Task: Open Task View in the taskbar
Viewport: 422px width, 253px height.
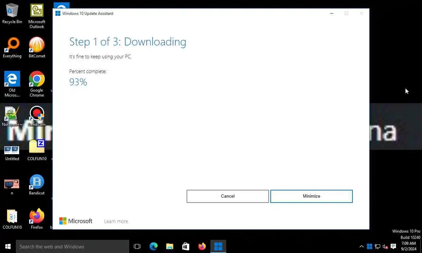Action: pyautogui.click(x=137, y=246)
